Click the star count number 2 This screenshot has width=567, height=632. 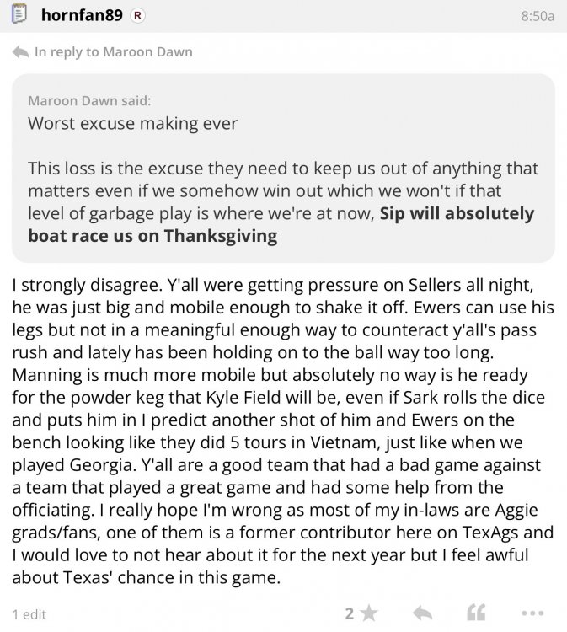tap(350, 614)
